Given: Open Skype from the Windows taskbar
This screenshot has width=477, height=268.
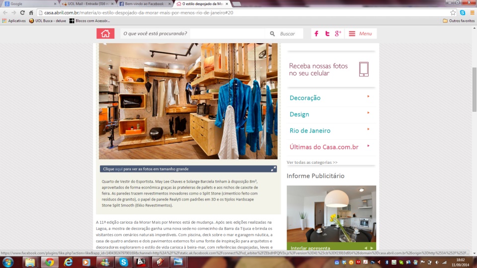Looking at the screenshot, I should coord(124,262).
